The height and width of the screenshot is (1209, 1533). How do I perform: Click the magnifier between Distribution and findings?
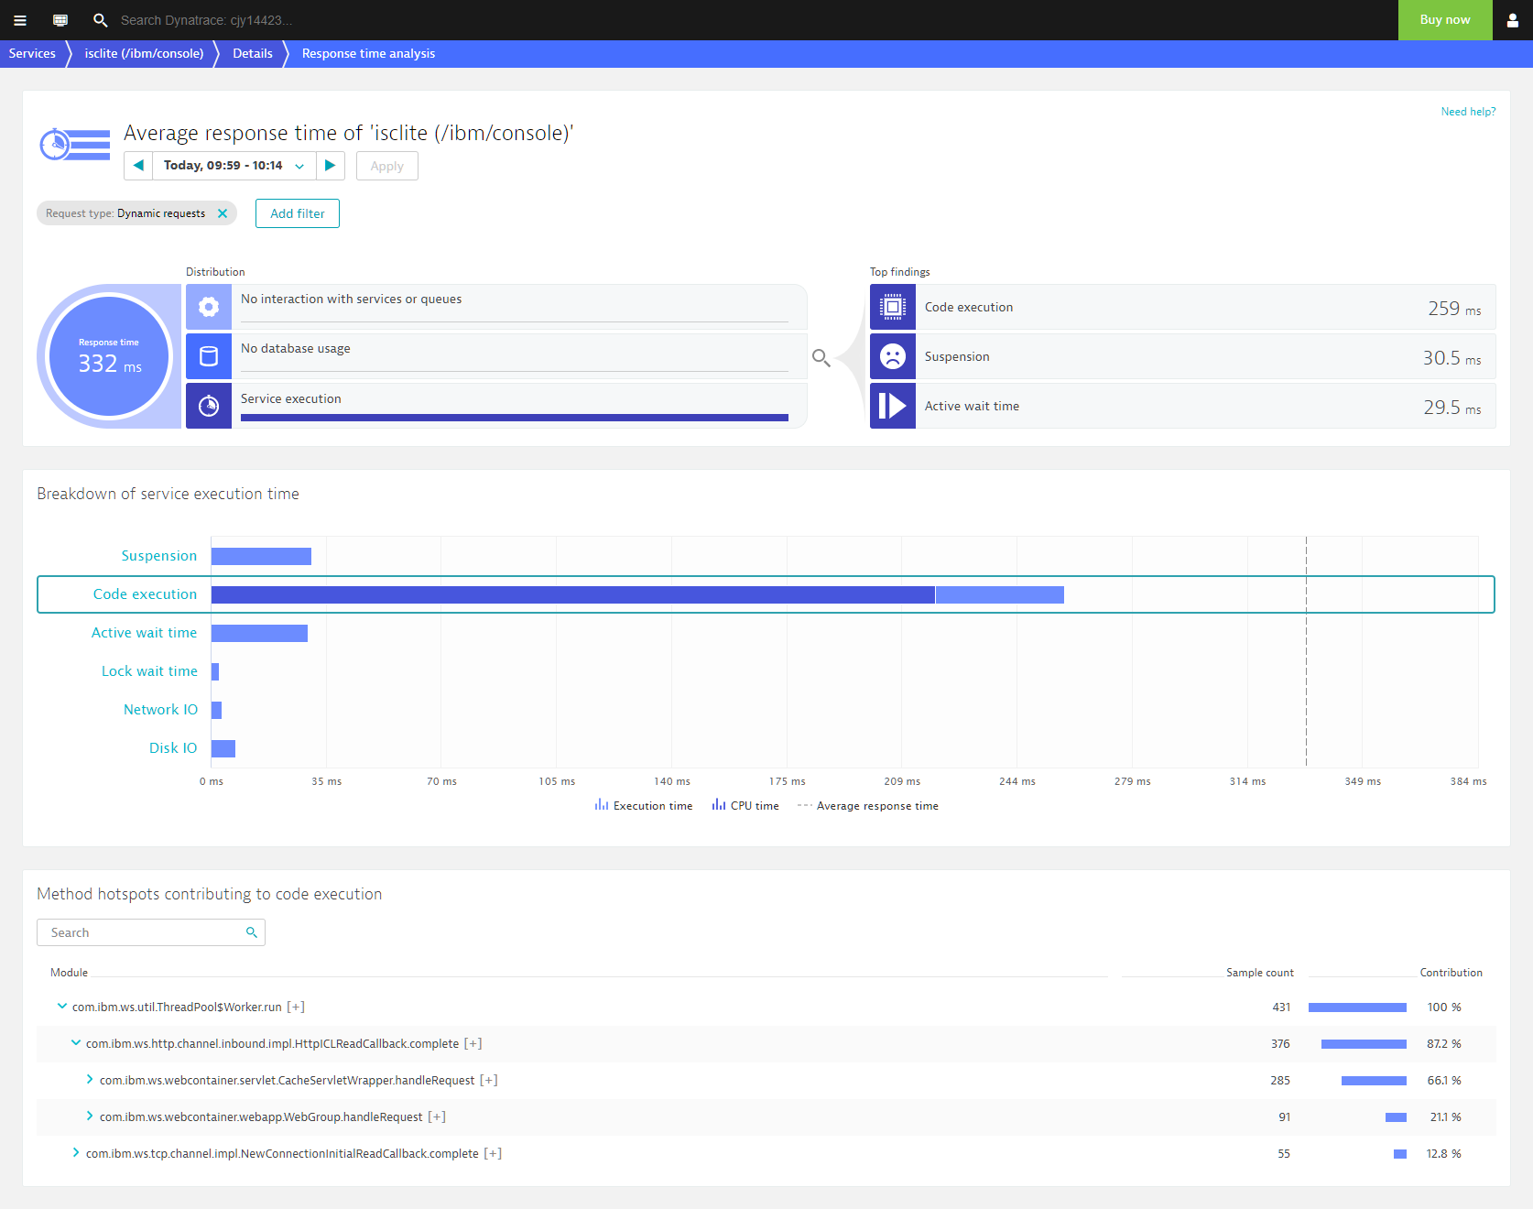click(x=821, y=358)
